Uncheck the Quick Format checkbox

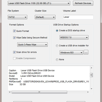(14, 31)
